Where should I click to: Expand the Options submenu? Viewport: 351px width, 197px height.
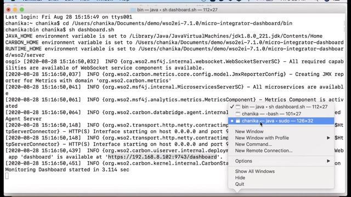281,161
